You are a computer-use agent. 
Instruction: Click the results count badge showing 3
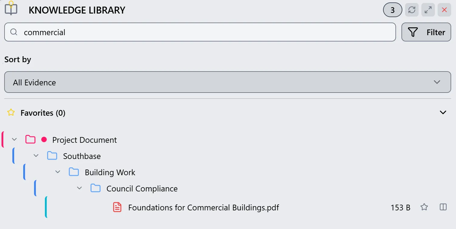click(392, 10)
